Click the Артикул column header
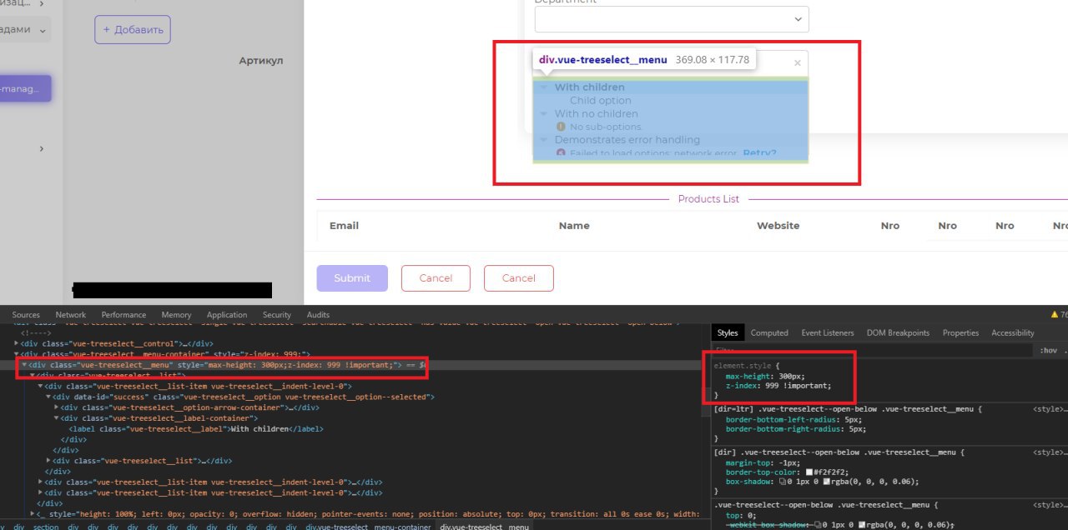The image size is (1068, 530). pos(261,61)
